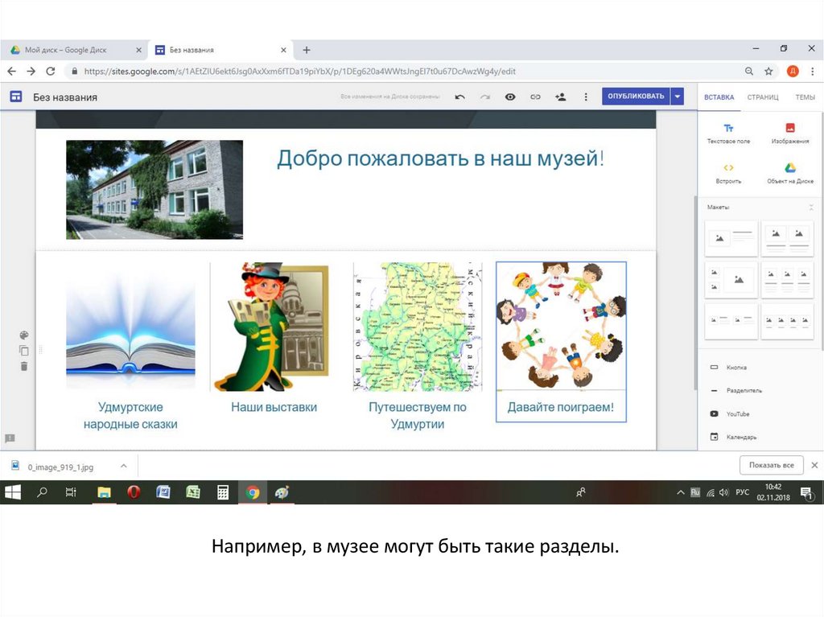Screen dimensions: 824x617
Task: Click the Путешествуем по Удмуртии caption
Action: coord(418,415)
